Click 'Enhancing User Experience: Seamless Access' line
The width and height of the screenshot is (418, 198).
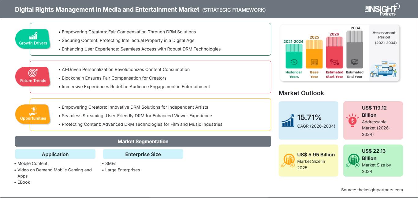[141, 49]
